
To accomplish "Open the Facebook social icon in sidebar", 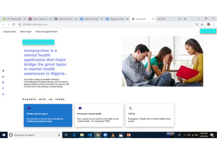I will (3, 88).
